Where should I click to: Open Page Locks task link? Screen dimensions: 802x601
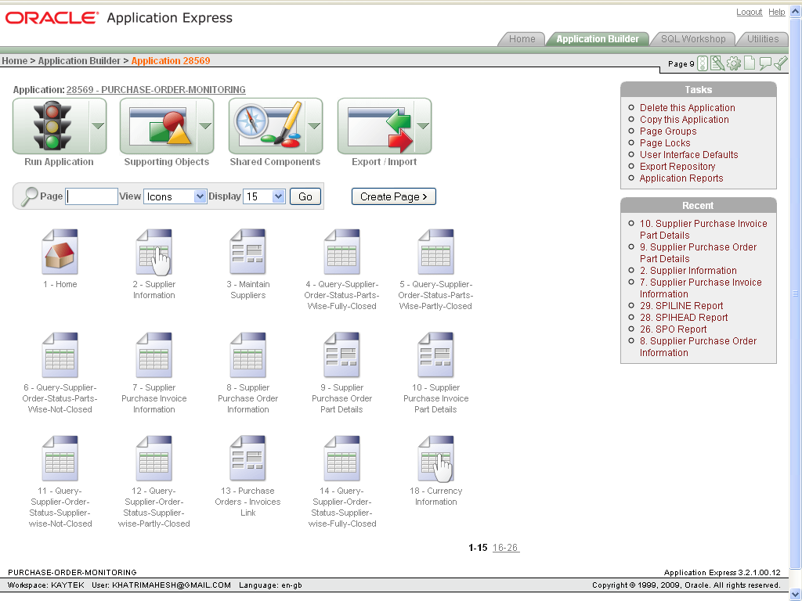point(664,142)
